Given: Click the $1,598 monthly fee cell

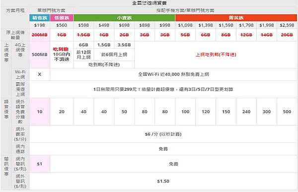Looking at the screenshot, I should [226, 25].
